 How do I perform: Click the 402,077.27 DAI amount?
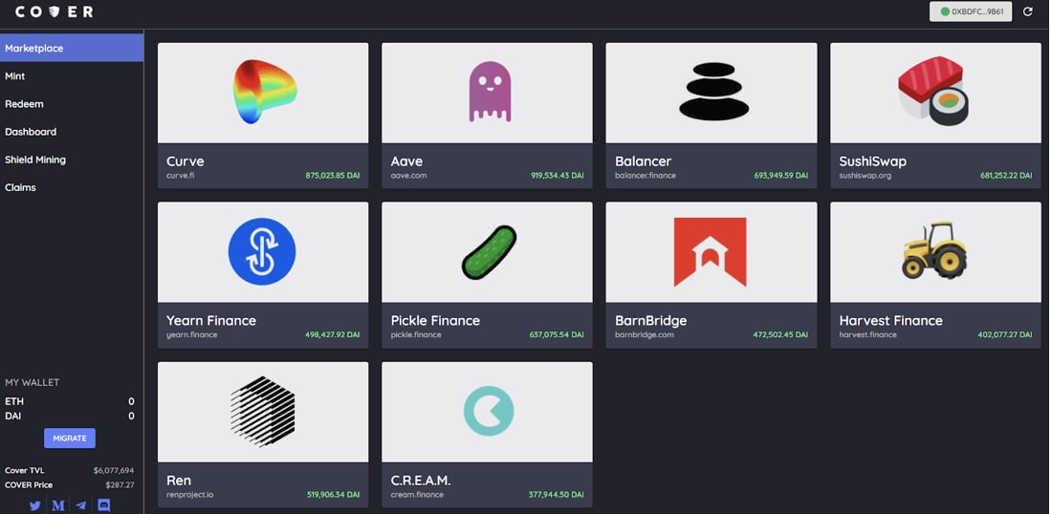click(1005, 335)
